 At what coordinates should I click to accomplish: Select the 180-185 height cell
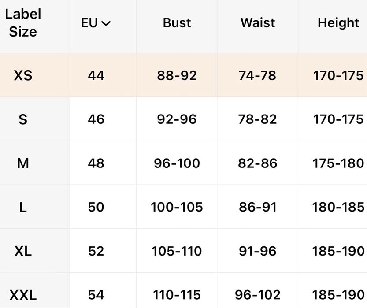point(338,207)
